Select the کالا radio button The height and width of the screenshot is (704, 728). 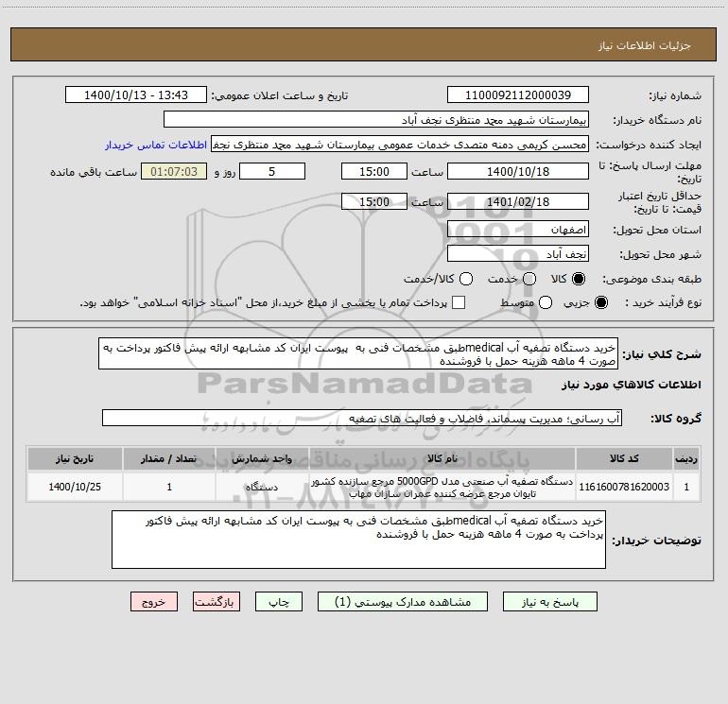point(579,279)
